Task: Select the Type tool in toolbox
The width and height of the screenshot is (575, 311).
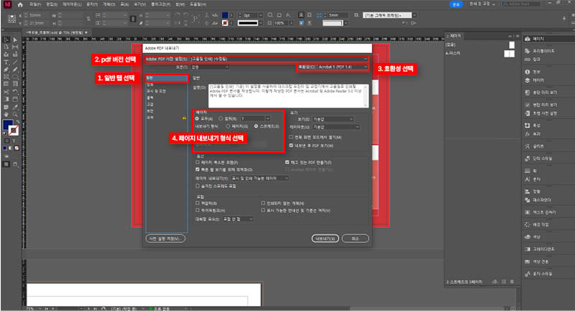Action: pos(6,62)
